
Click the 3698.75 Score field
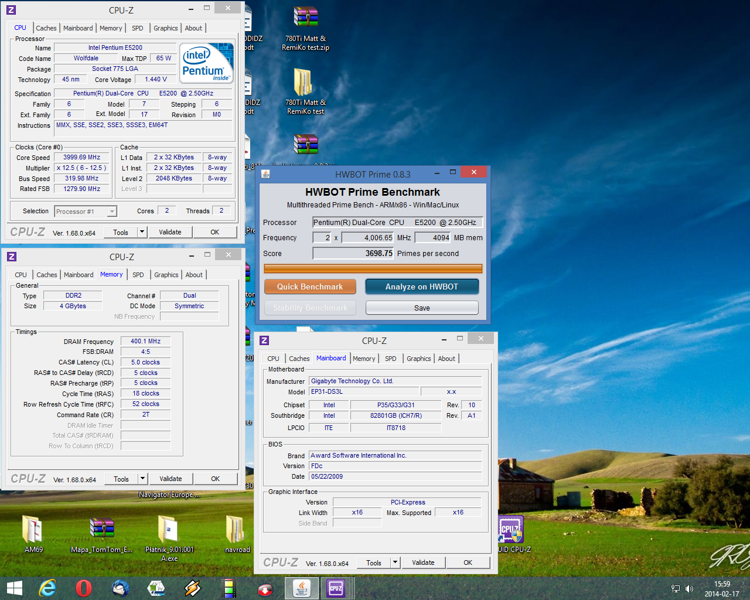point(353,253)
